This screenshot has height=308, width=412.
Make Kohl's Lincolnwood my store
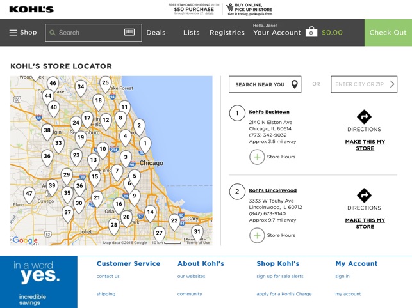point(365,224)
